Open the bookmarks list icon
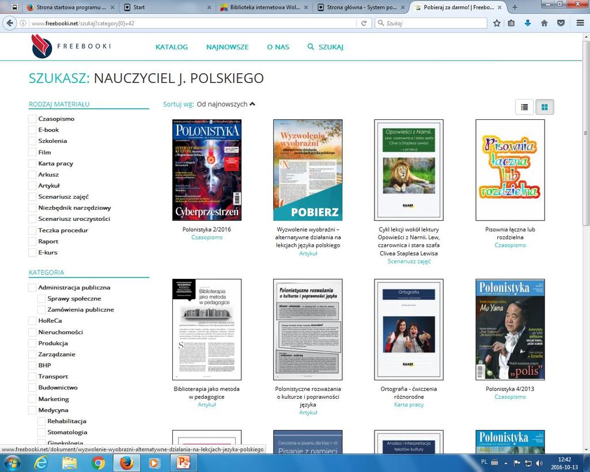 click(x=511, y=23)
